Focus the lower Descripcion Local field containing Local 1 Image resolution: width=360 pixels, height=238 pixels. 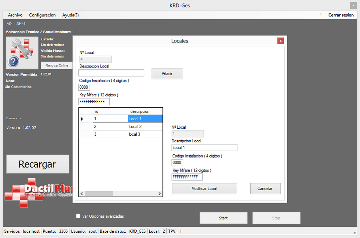click(204, 148)
